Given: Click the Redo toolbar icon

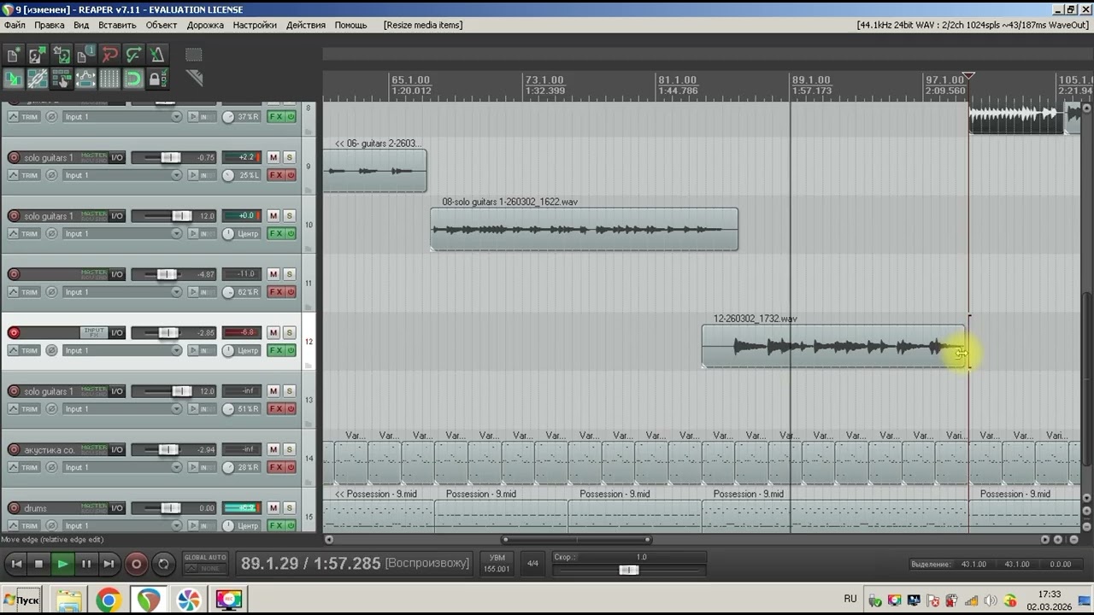Looking at the screenshot, I should [x=133, y=56].
